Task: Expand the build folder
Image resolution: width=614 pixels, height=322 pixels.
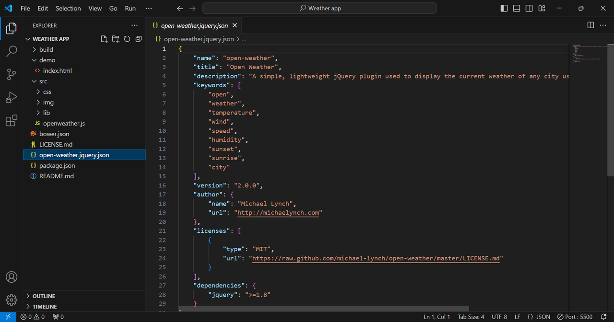Action: click(84, 49)
